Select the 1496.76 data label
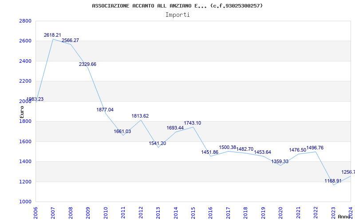 (315, 148)
